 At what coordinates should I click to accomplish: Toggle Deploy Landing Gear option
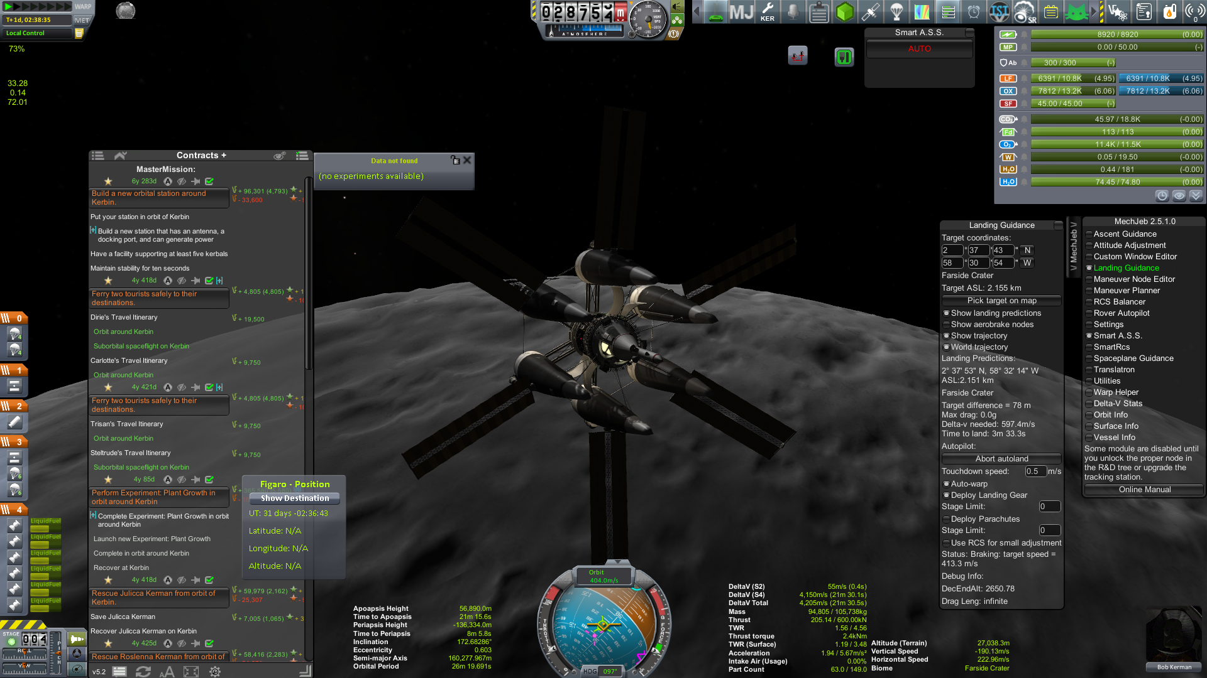(x=985, y=495)
